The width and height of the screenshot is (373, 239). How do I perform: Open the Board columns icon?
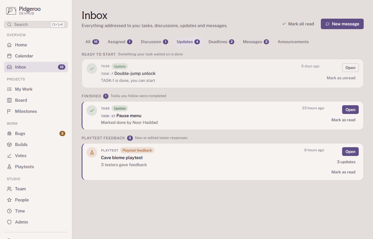coord(10,100)
